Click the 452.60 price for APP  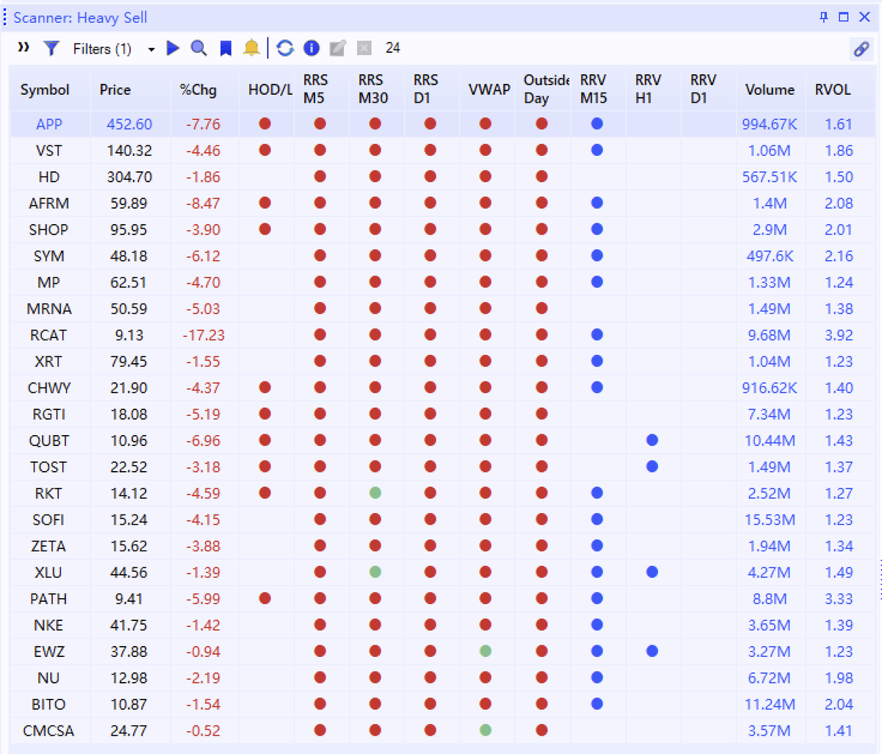(x=129, y=124)
